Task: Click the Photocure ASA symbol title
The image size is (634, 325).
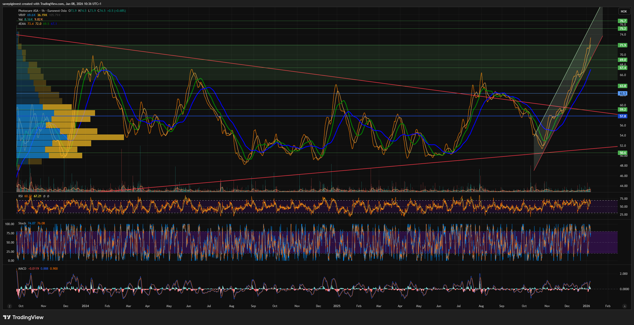Action: 28,11
